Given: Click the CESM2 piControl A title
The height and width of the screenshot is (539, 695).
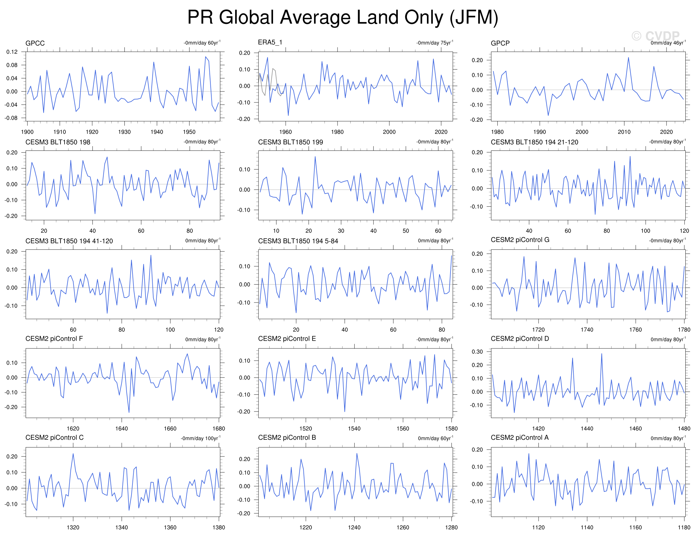Looking at the screenshot, I should pyautogui.click(x=519, y=438).
